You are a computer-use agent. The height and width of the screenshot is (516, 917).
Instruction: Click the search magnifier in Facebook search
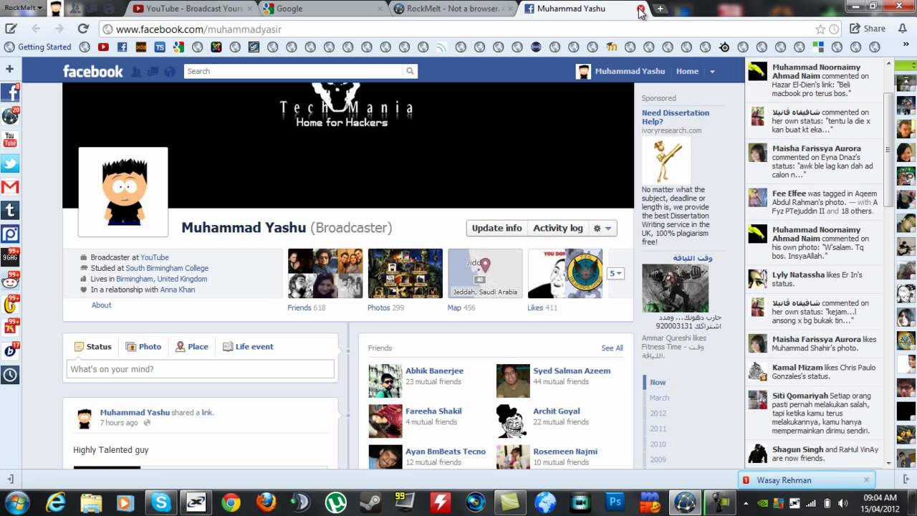tap(410, 71)
